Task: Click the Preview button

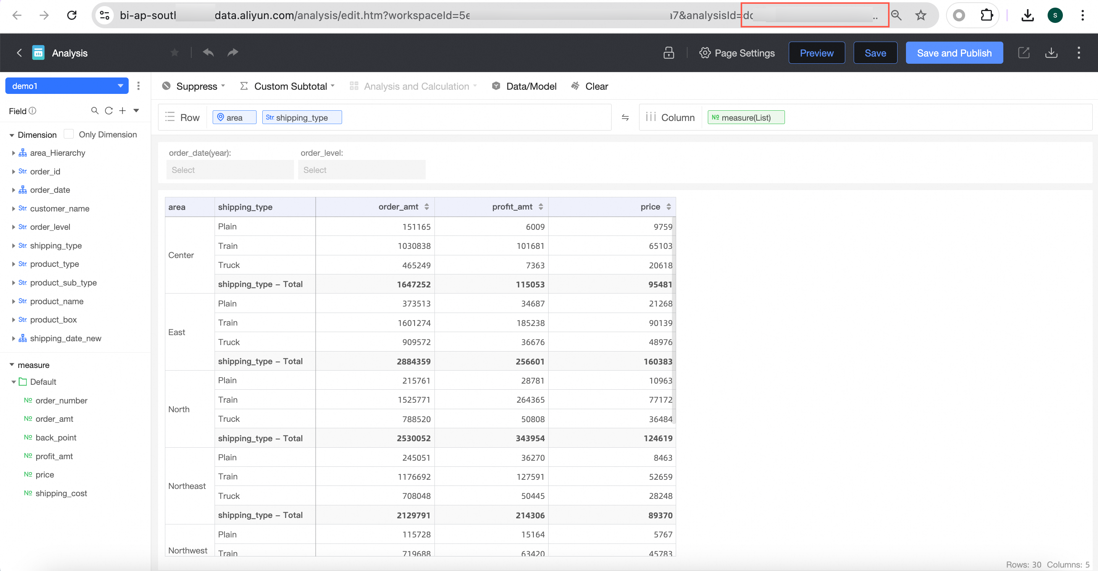Action: [x=816, y=53]
